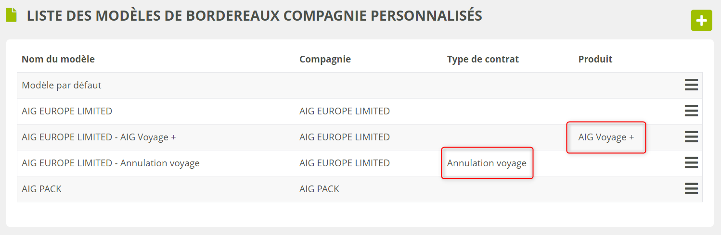Click the green plus add-model button

click(701, 21)
